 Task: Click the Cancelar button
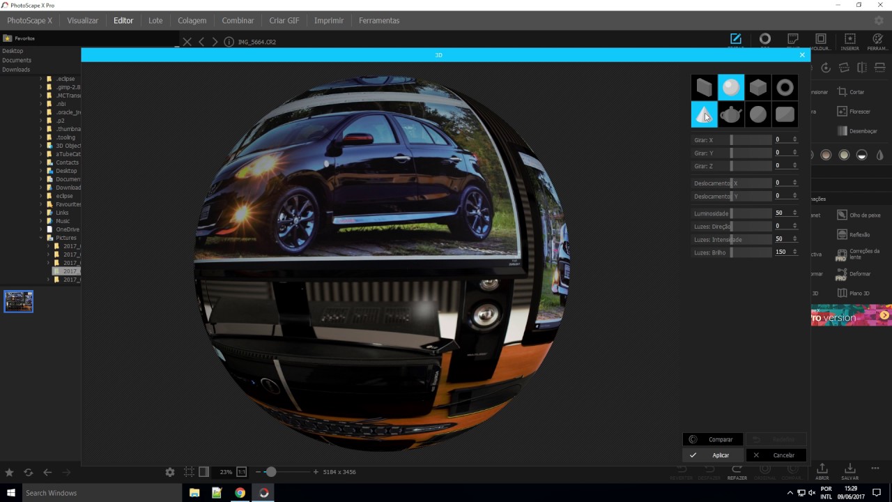pos(776,455)
